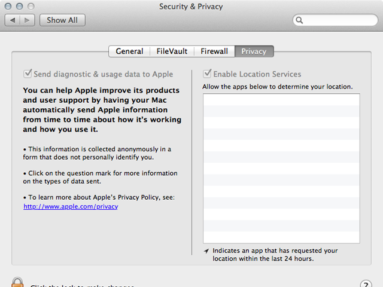Toggle Enable Location Services checkbox
This screenshot has height=287, width=383.
[207, 74]
